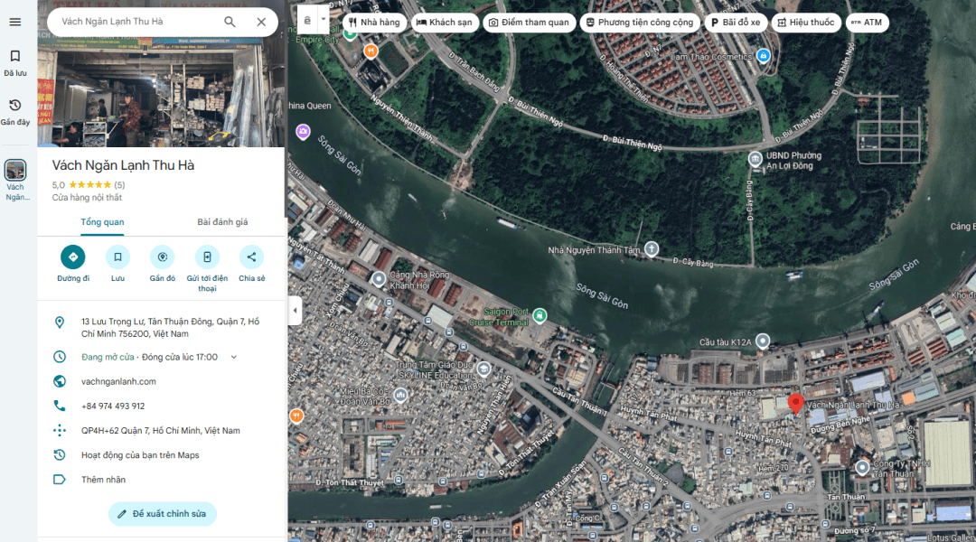Open dropdown arrow beside print icon
The image size is (976, 542).
(x=323, y=21)
